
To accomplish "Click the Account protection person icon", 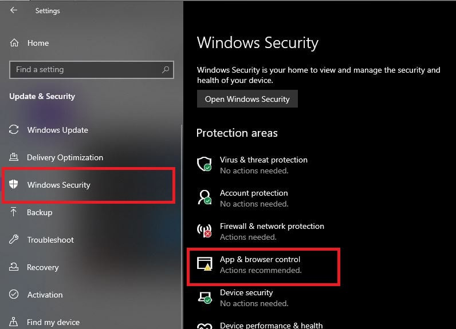I will tap(205, 198).
